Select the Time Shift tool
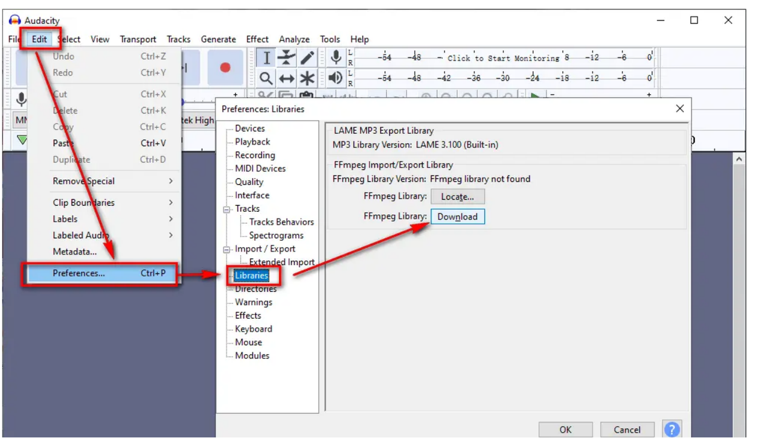Screen dimensions: 773x438 pyautogui.click(x=286, y=78)
